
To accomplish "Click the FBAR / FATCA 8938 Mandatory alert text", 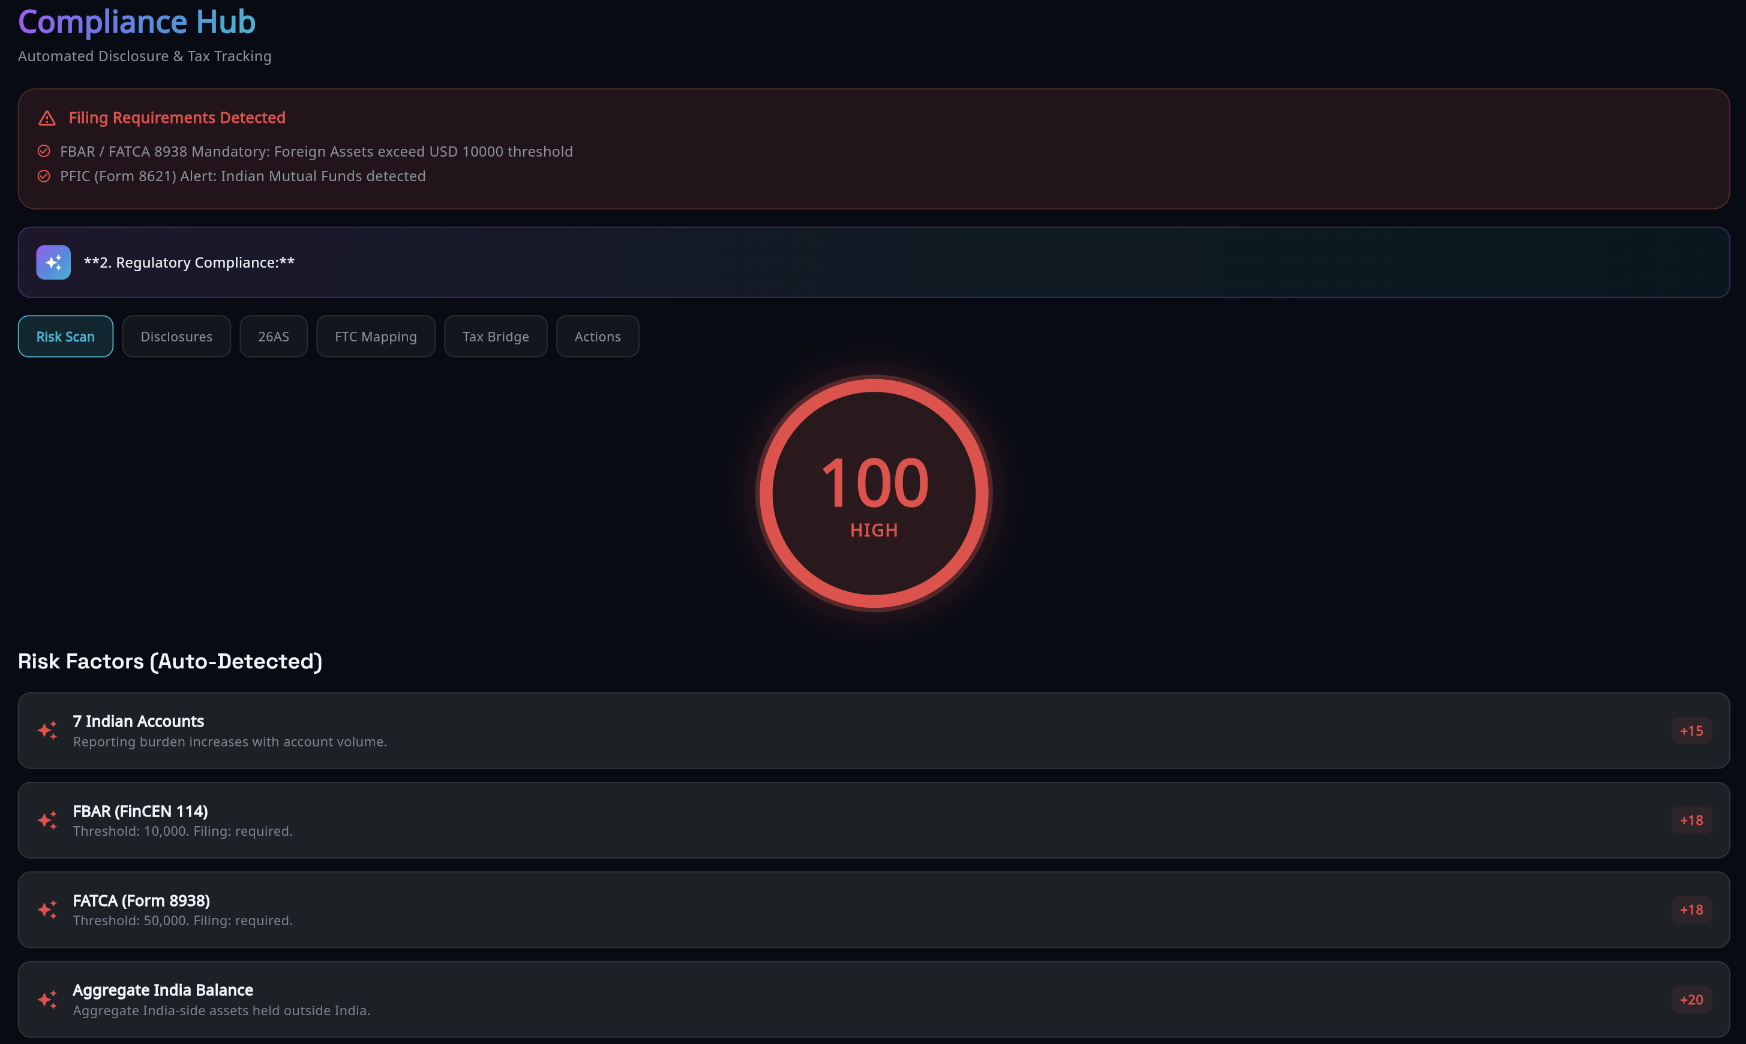I will [x=317, y=151].
